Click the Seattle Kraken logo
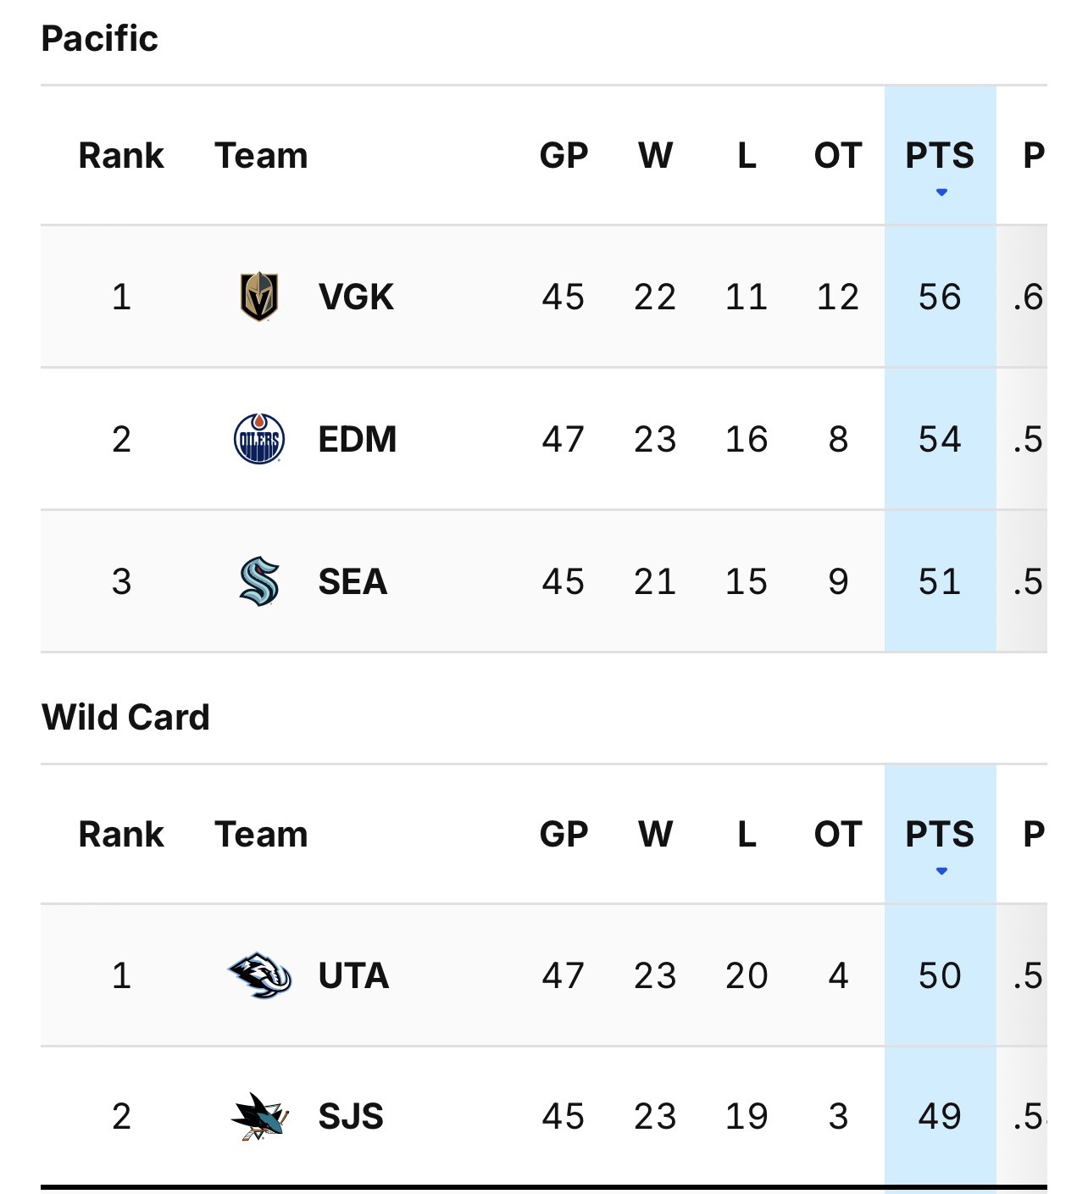The height and width of the screenshot is (1194, 1088). click(259, 581)
